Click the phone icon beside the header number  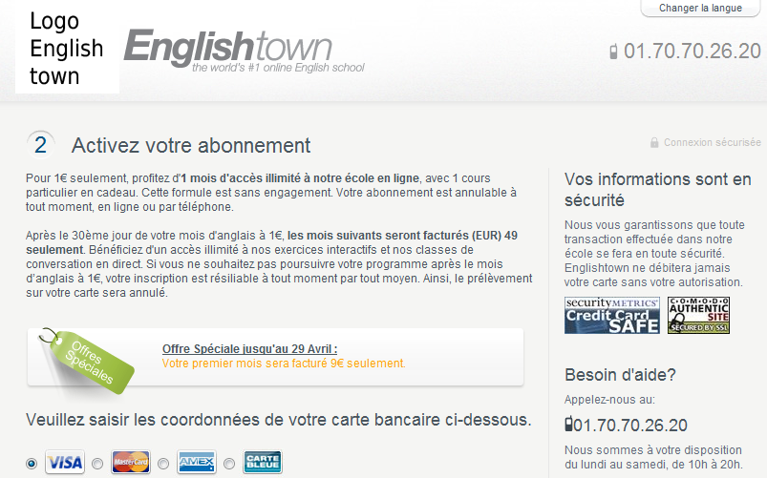point(613,52)
